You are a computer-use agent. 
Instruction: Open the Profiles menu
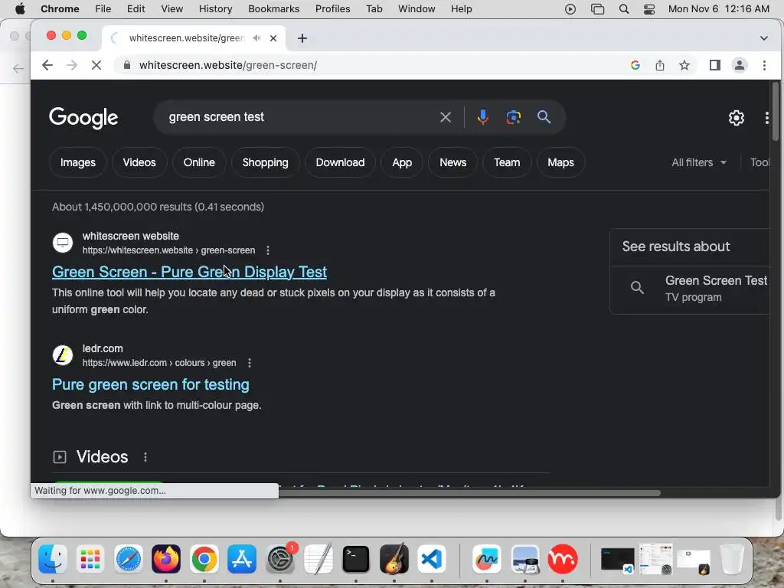(332, 9)
